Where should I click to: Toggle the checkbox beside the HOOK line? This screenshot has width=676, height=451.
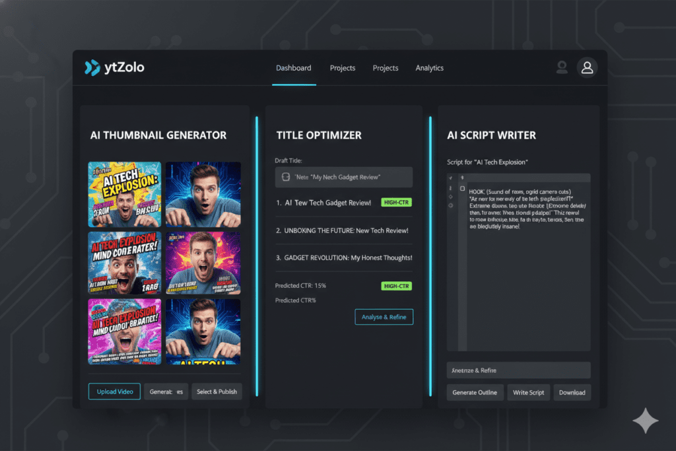[462, 188]
